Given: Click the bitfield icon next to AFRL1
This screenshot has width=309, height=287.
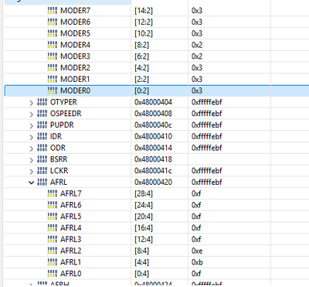Looking at the screenshot, I should pos(53,262).
